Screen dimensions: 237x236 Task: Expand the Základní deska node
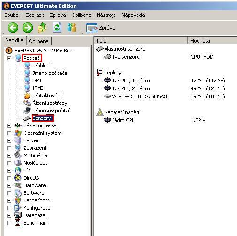pyautogui.click(x=9, y=125)
